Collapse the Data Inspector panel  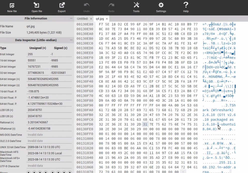(x=71, y=40)
